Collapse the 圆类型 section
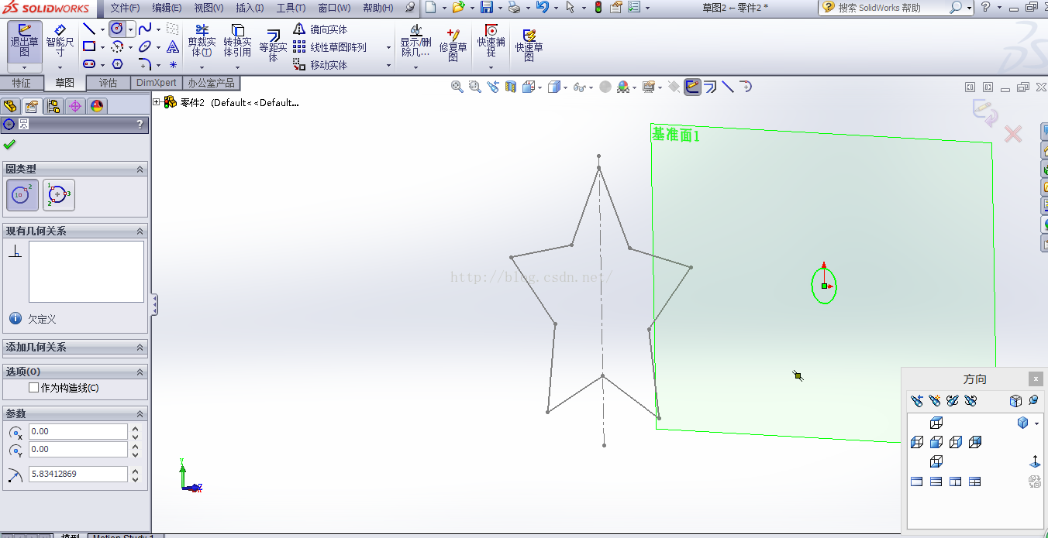Screen dimensions: 1048x538 click(140, 169)
